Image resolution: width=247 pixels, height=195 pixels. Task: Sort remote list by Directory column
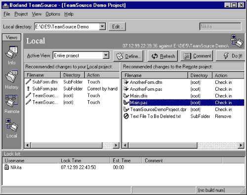[200, 76]
